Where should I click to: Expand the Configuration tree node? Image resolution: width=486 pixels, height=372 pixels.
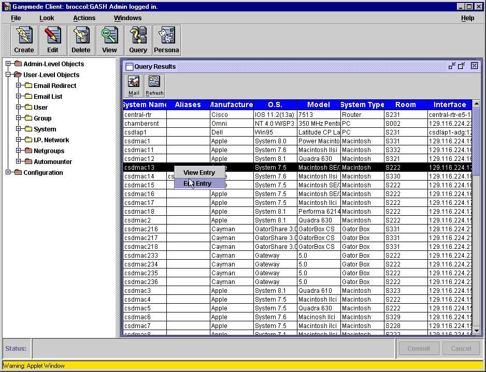click(8, 173)
